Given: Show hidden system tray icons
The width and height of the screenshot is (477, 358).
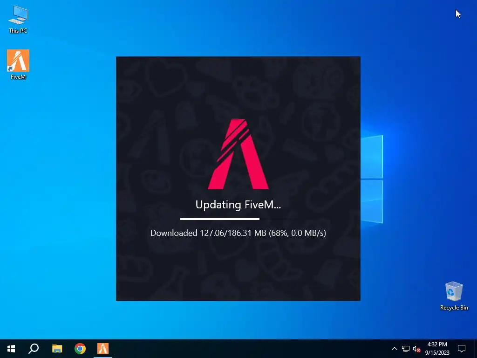Looking at the screenshot, I should coord(394,349).
